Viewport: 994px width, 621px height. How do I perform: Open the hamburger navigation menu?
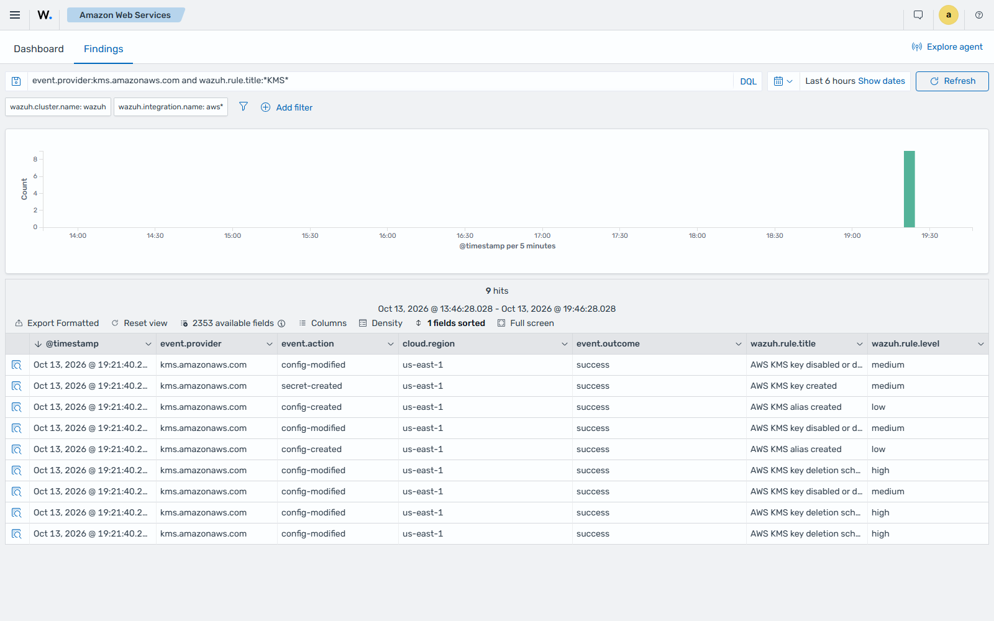point(15,15)
